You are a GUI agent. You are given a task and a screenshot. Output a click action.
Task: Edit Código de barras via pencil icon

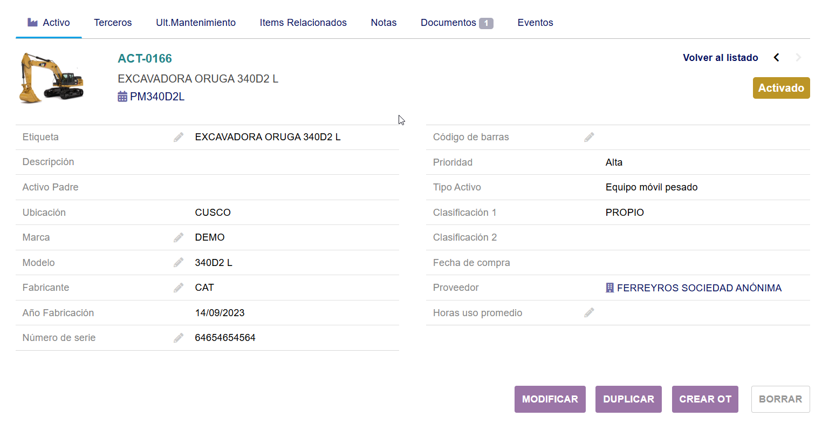[x=589, y=136]
